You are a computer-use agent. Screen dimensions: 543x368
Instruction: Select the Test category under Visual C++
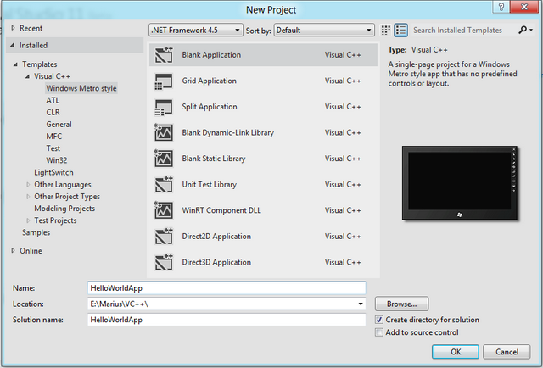pyautogui.click(x=53, y=148)
